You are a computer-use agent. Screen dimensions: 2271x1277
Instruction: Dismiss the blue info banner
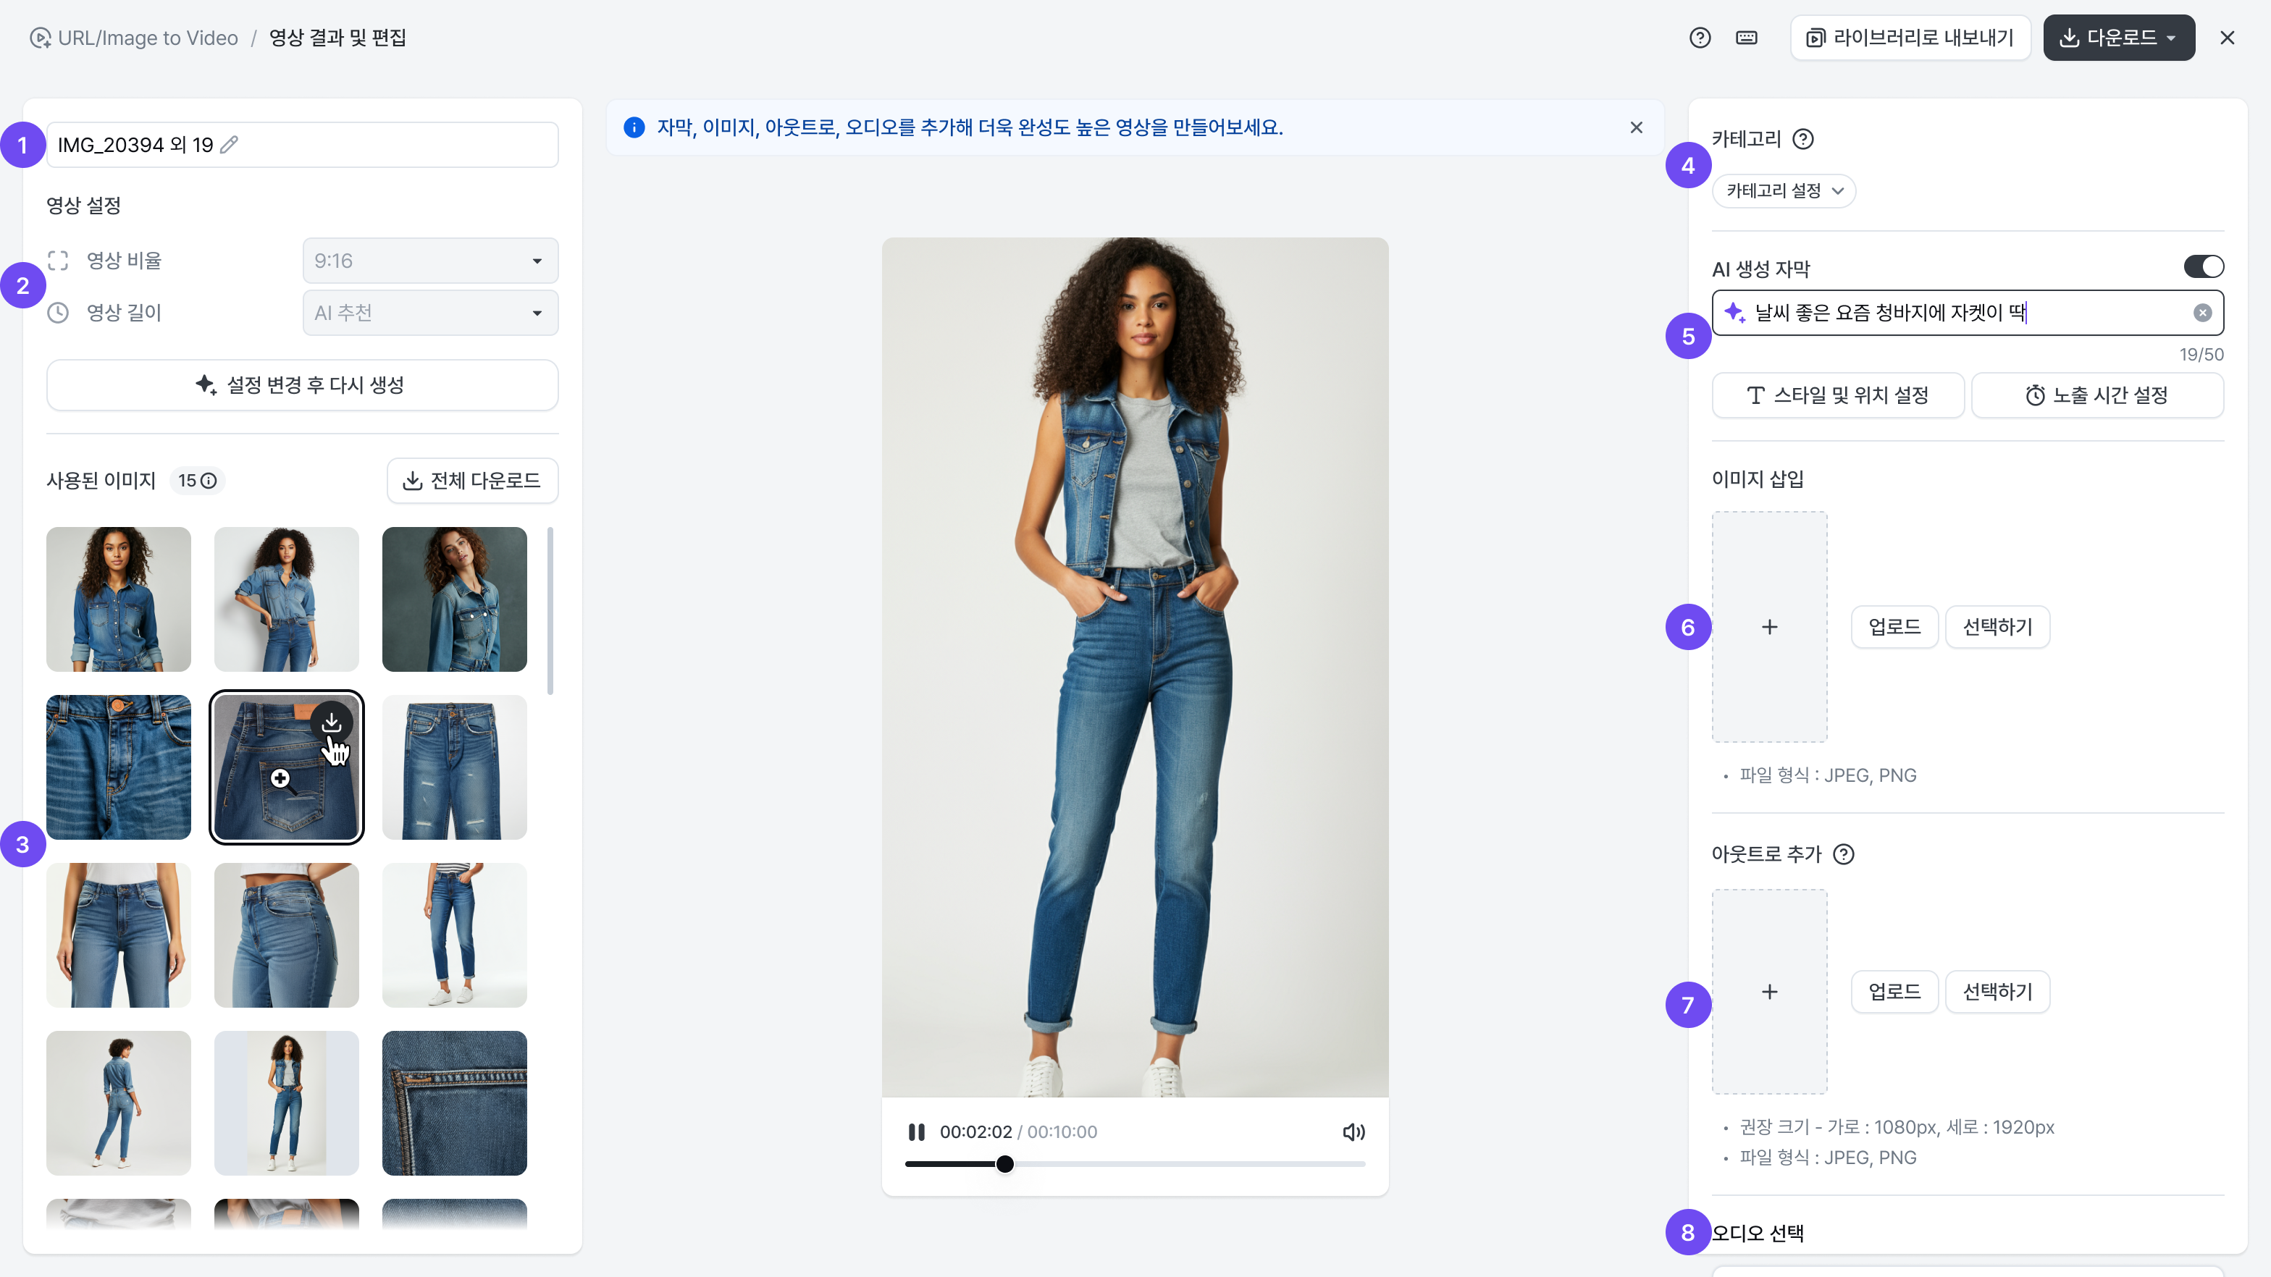pyautogui.click(x=1636, y=128)
